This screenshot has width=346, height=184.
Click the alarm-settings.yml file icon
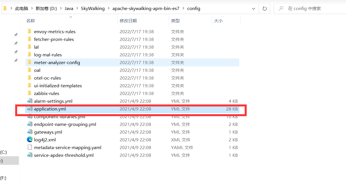29,101
